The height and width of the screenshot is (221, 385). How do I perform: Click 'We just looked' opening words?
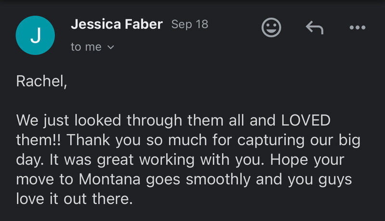pyautogui.click(x=69, y=120)
